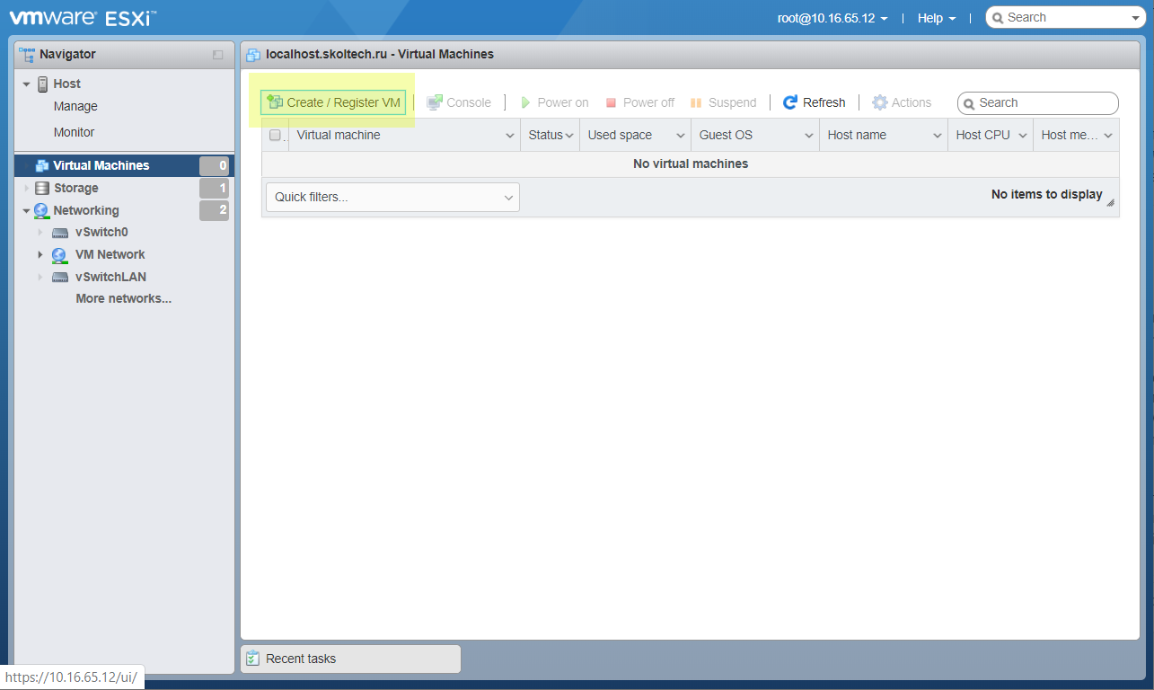Click the Guest OS column header
Image resolution: width=1154 pixels, height=690 pixels.
pyautogui.click(x=755, y=136)
